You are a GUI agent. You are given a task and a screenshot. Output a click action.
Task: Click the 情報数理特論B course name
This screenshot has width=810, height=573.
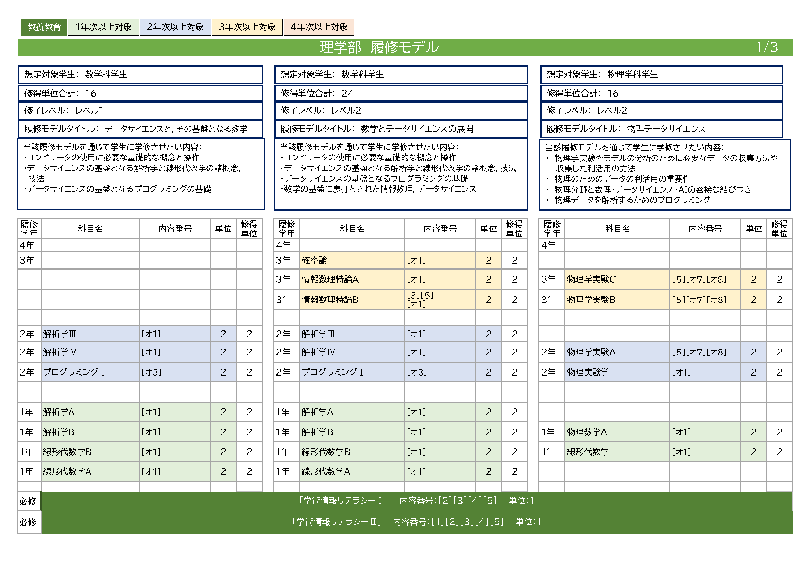pos(330,300)
